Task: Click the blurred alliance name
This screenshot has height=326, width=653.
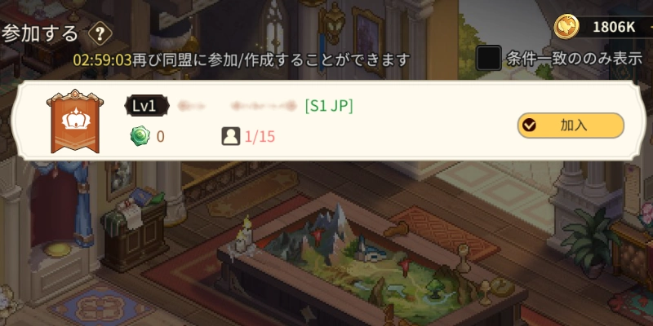Action: (237, 107)
